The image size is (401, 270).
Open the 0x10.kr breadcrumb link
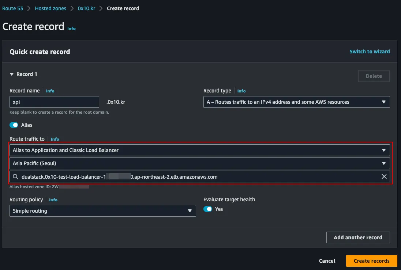[86, 8]
